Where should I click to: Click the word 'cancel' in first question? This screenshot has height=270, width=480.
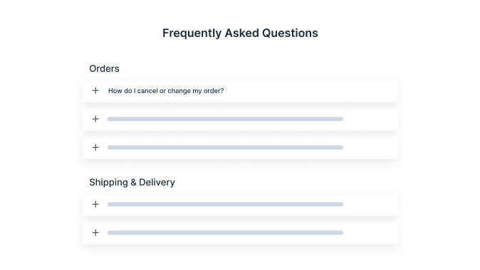tap(147, 91)
